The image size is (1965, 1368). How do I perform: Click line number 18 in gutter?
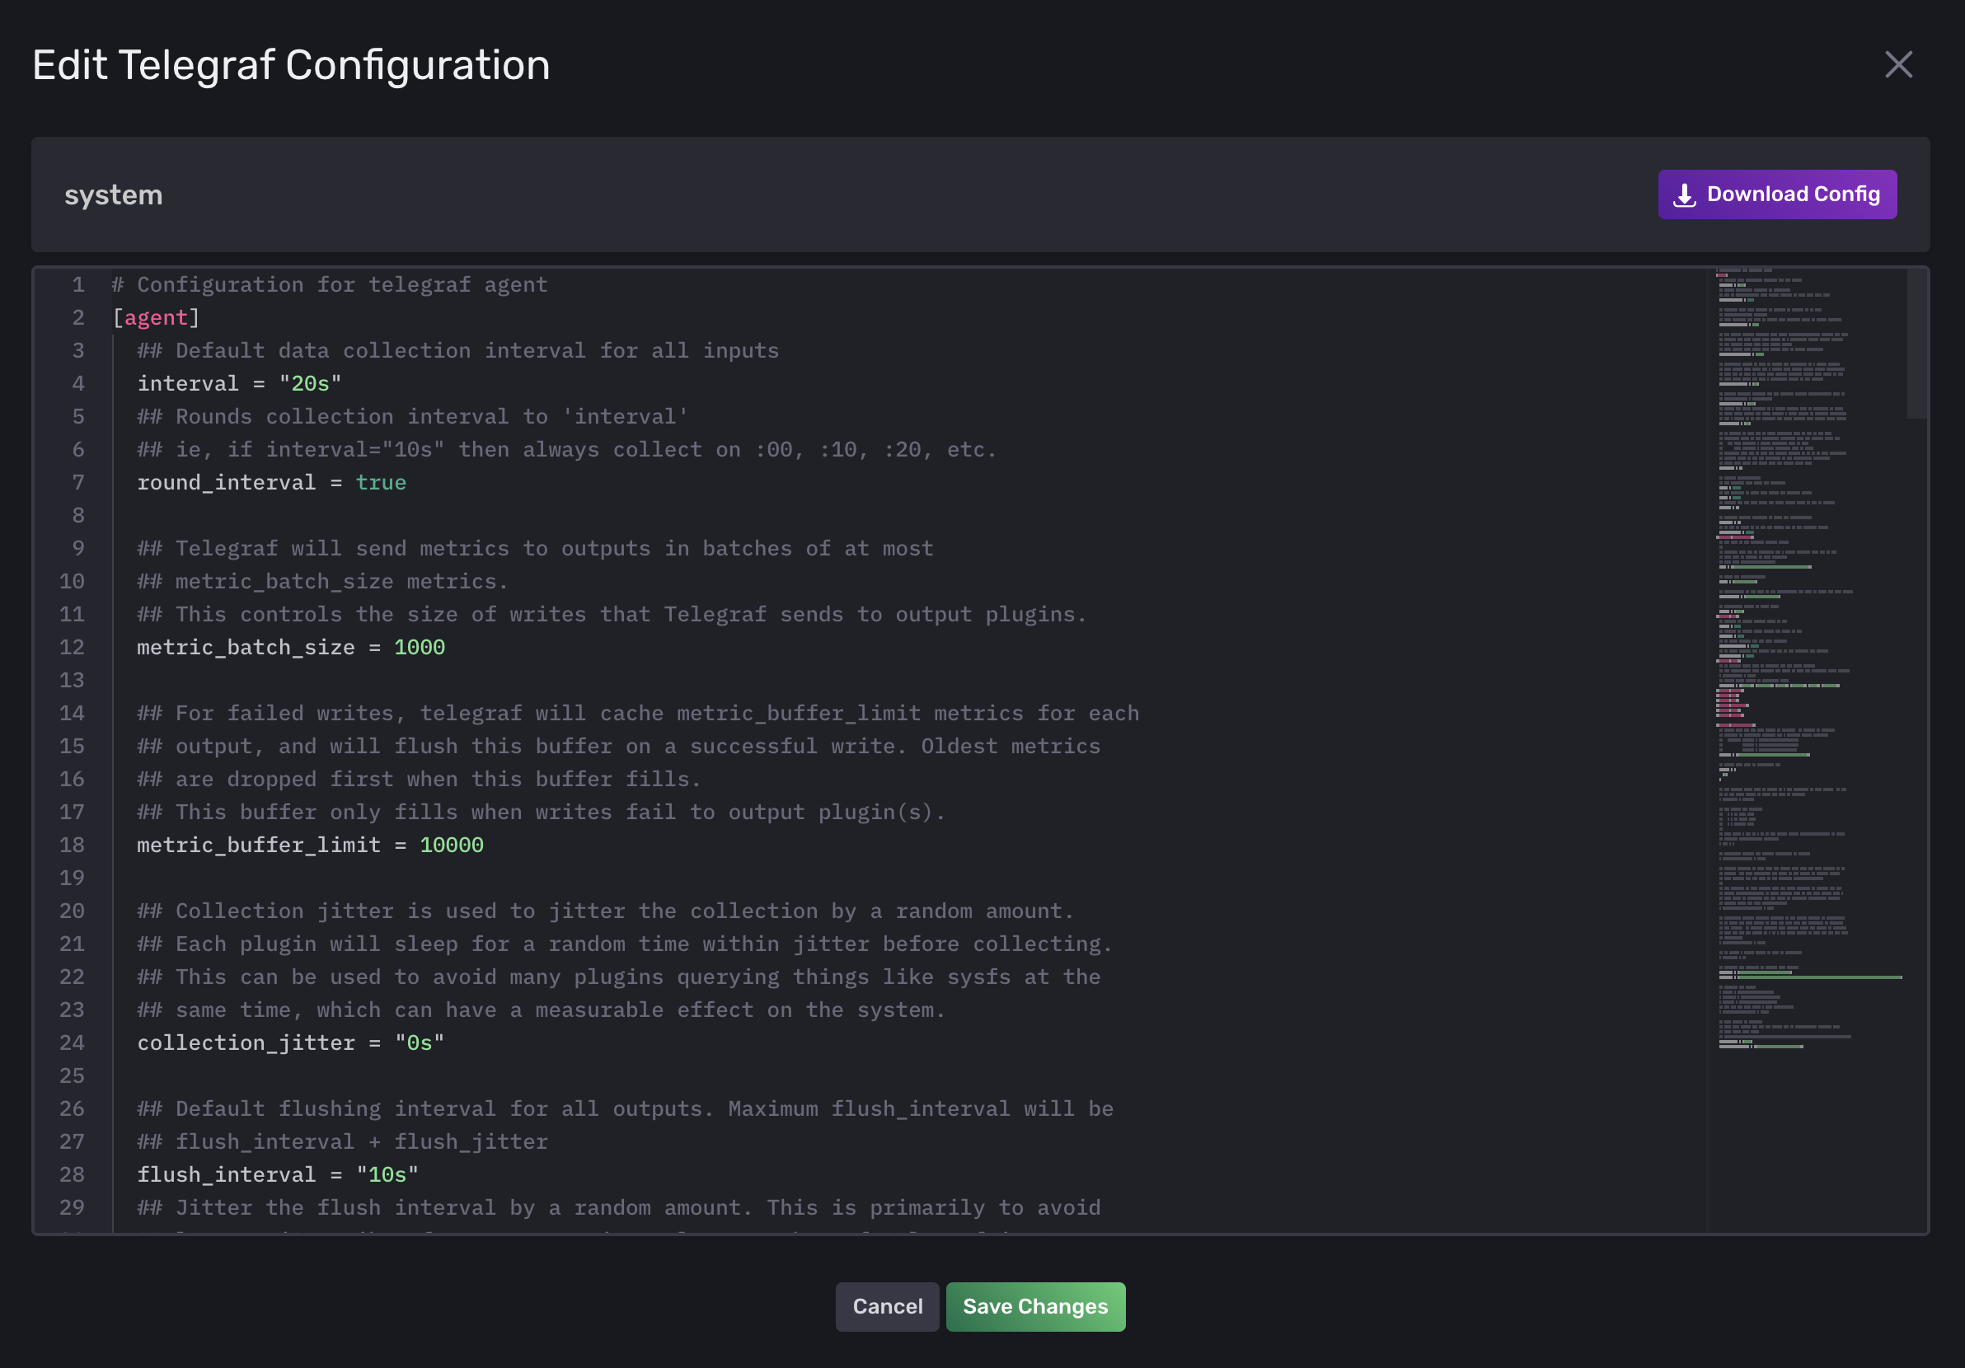point(72,845)
